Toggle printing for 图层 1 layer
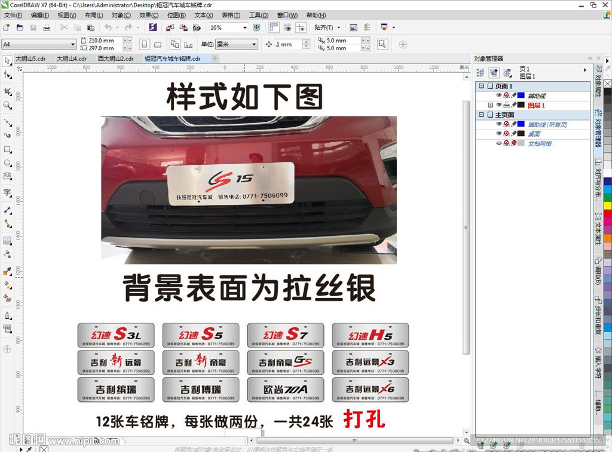 point(506,105)
